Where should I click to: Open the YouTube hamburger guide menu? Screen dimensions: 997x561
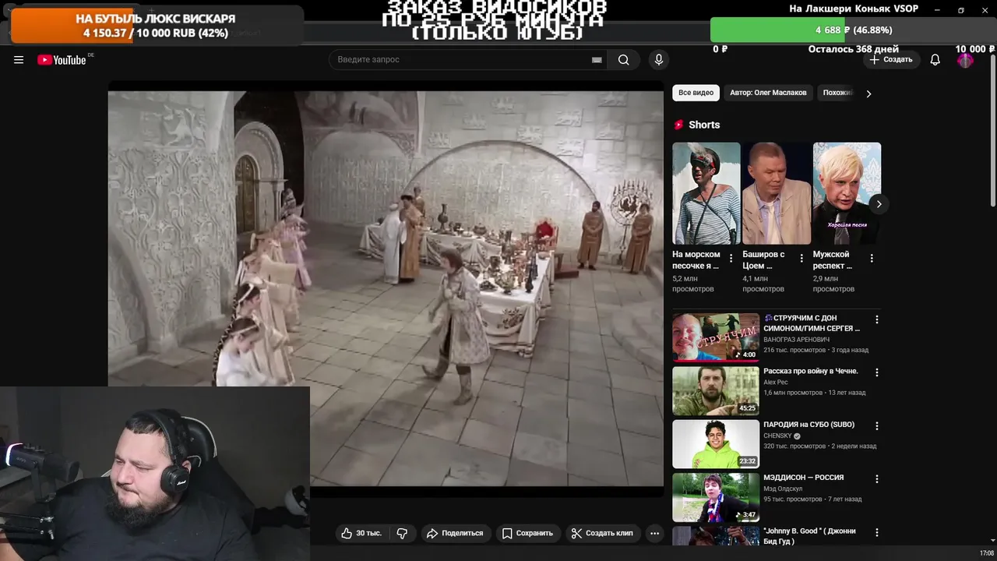(19, 60)
